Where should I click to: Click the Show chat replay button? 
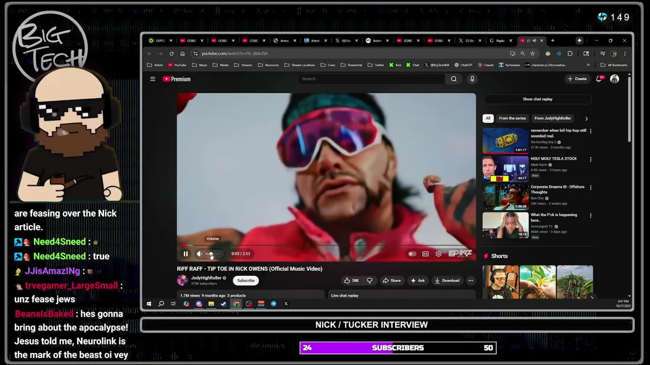pyautogui.click(x=537, y=99)
